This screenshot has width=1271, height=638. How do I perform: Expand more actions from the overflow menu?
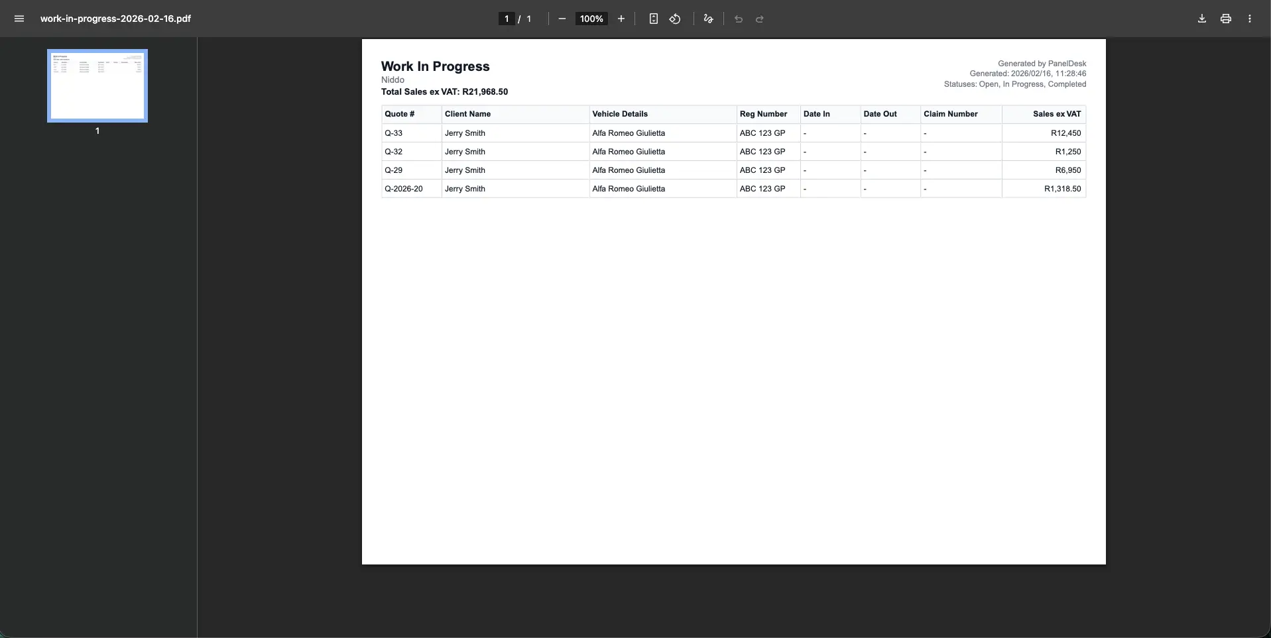click(1249, 19)
